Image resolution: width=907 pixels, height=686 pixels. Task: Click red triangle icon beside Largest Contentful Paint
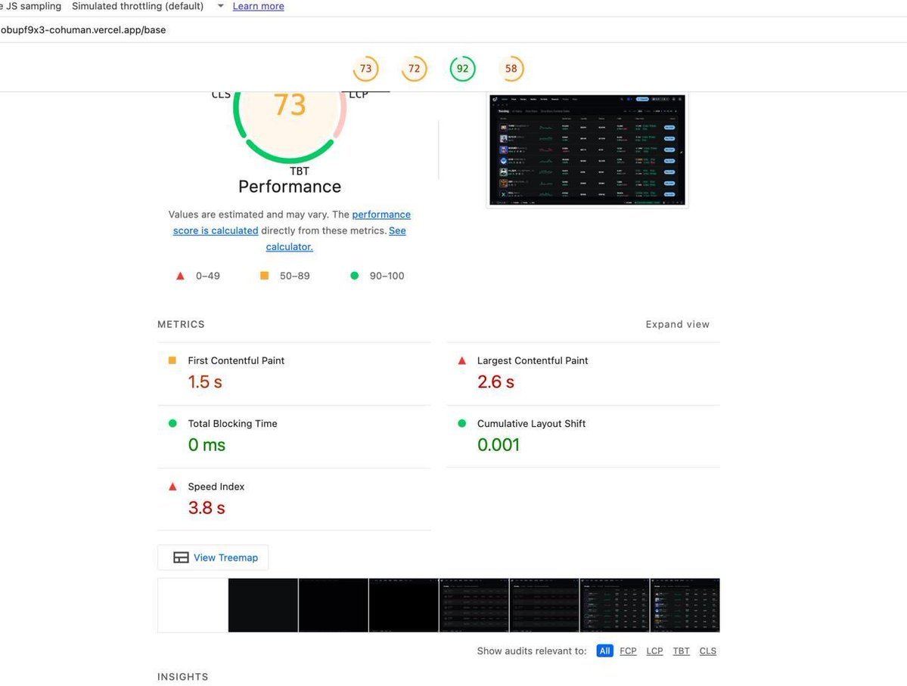(x=461, y=360)
